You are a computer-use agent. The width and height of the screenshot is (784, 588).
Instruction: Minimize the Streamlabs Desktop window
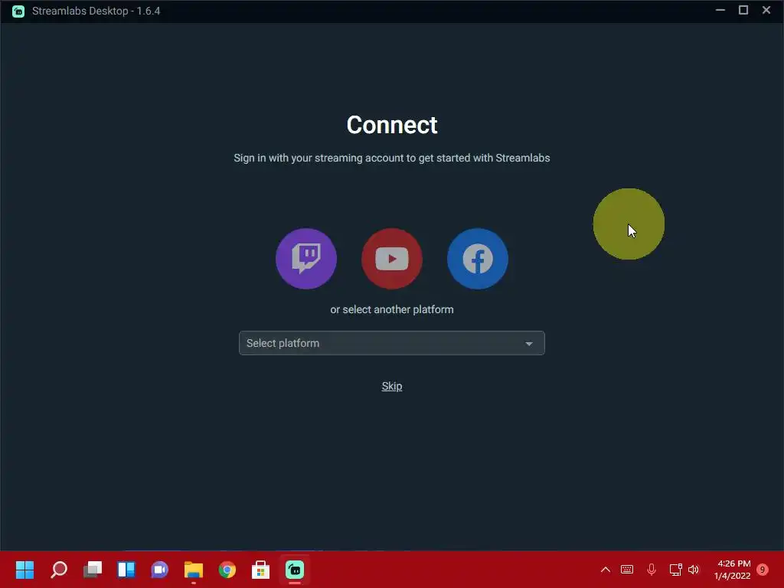[720, 10]
